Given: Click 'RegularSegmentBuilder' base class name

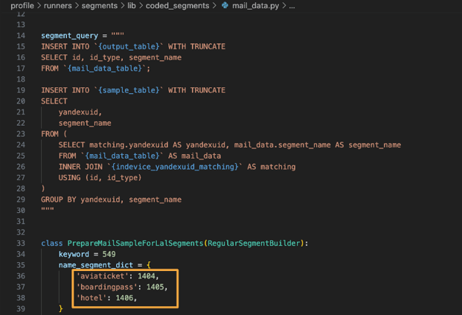Looking at the screenshot, I should coord(254,244).
